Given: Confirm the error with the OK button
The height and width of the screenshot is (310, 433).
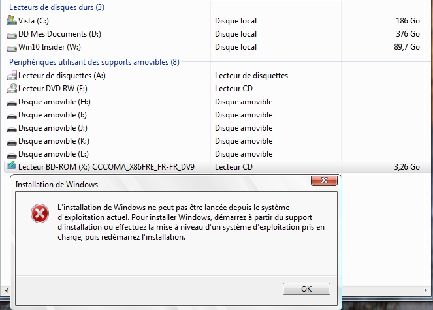Looking at the screenshot, I should (306, 288).
